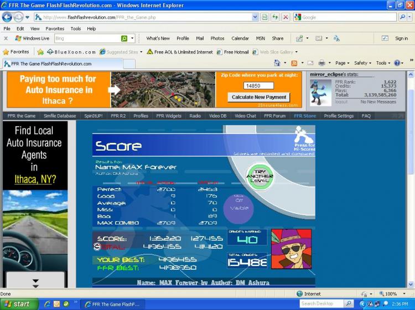
Task: Click the Print icon in command bar
Action: [x=321, y=63]
